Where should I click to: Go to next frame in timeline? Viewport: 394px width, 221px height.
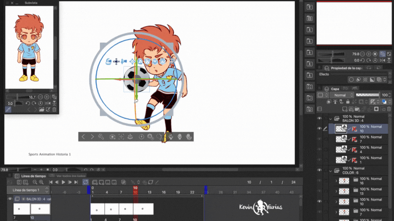point(70,182)
